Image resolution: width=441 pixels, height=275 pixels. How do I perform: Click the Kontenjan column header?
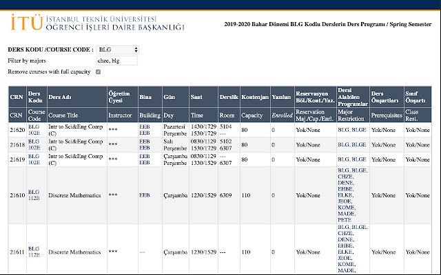(255, 97)
